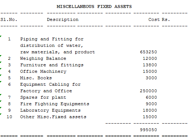Viewport: 192px width, 138px height.
Task: Click the 653250 cost value
Action: (x=148, y=52)
